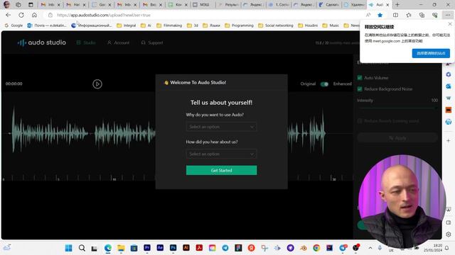Image resolution: width=455 pixels, height=255 pixels.
Task: Open the Social networking bookmarks folder
Action: pos(276,25)
